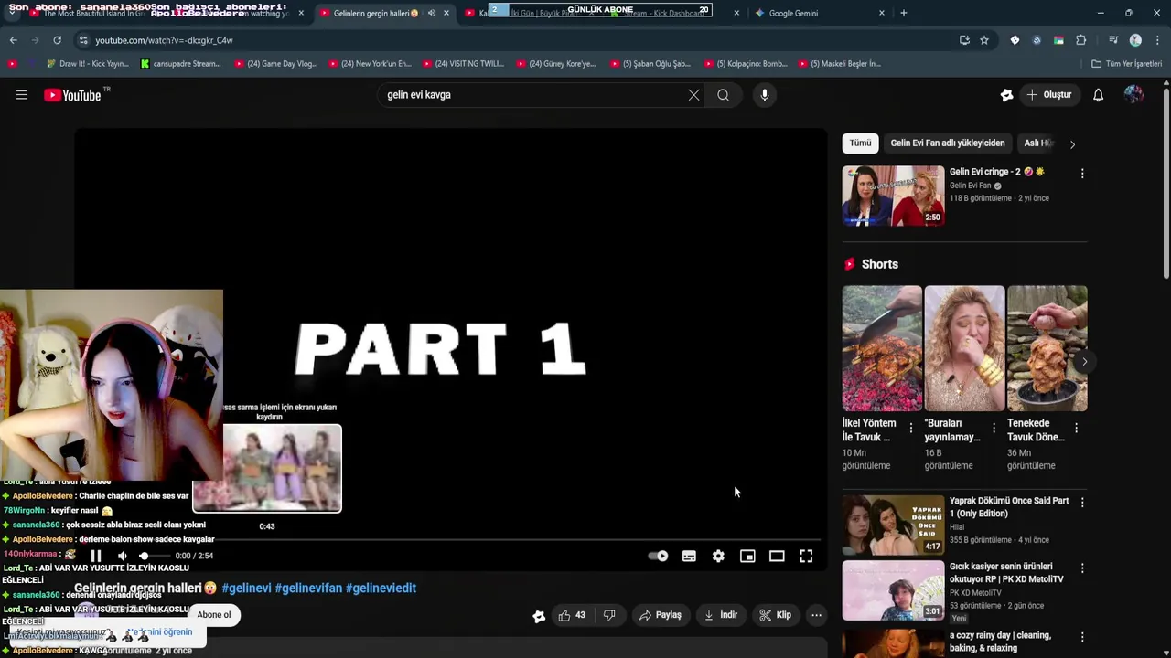Image resolution: width=1171 pixels, height=658 pixels.
Task: Open the "Buraları yayınlamay..." short
Action: pos(964,348)
